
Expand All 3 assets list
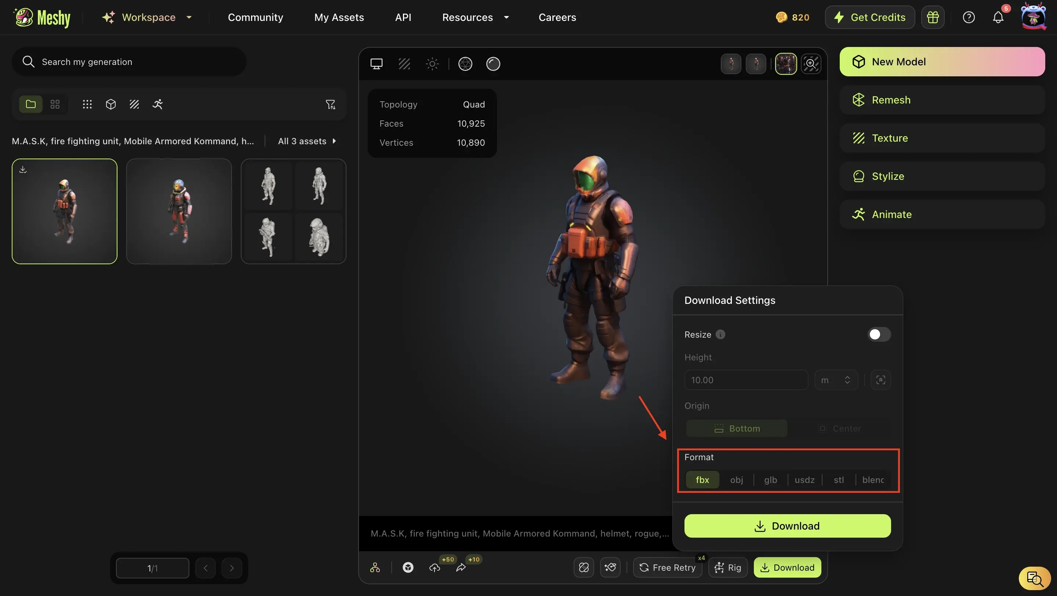307,141
